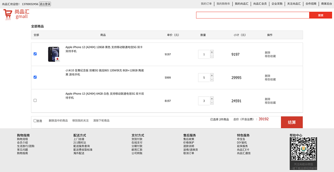Screen dimensions: 334x172
Task: Open the iPhone 12 black product thumbnail
Action: pyautogui.click(x=54, y=54)
